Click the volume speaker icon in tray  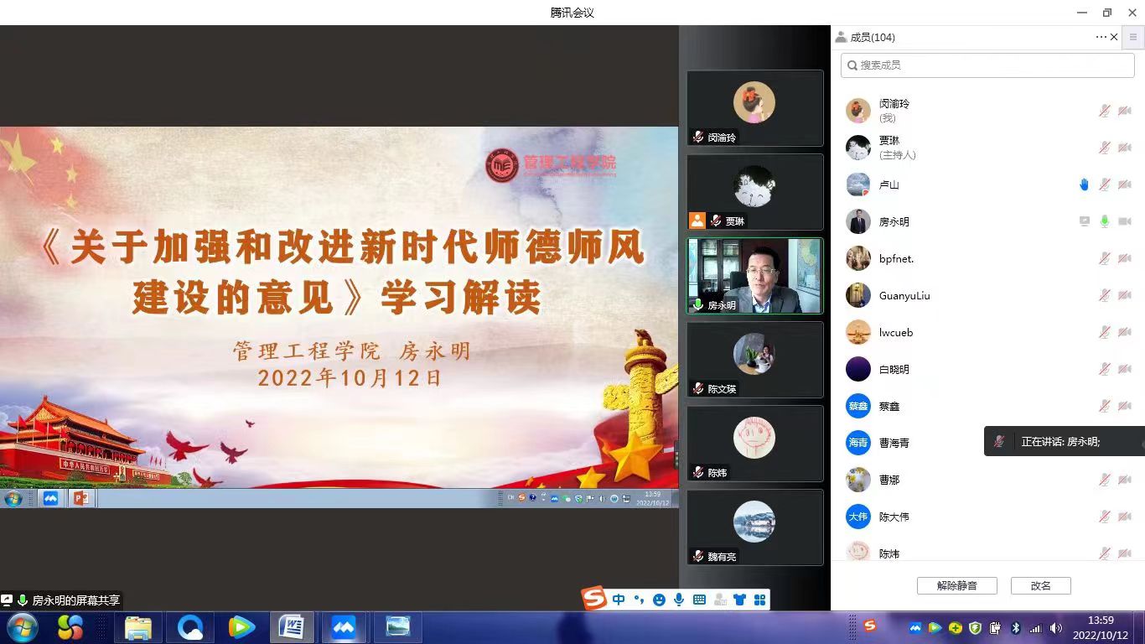click(1055, 628)
